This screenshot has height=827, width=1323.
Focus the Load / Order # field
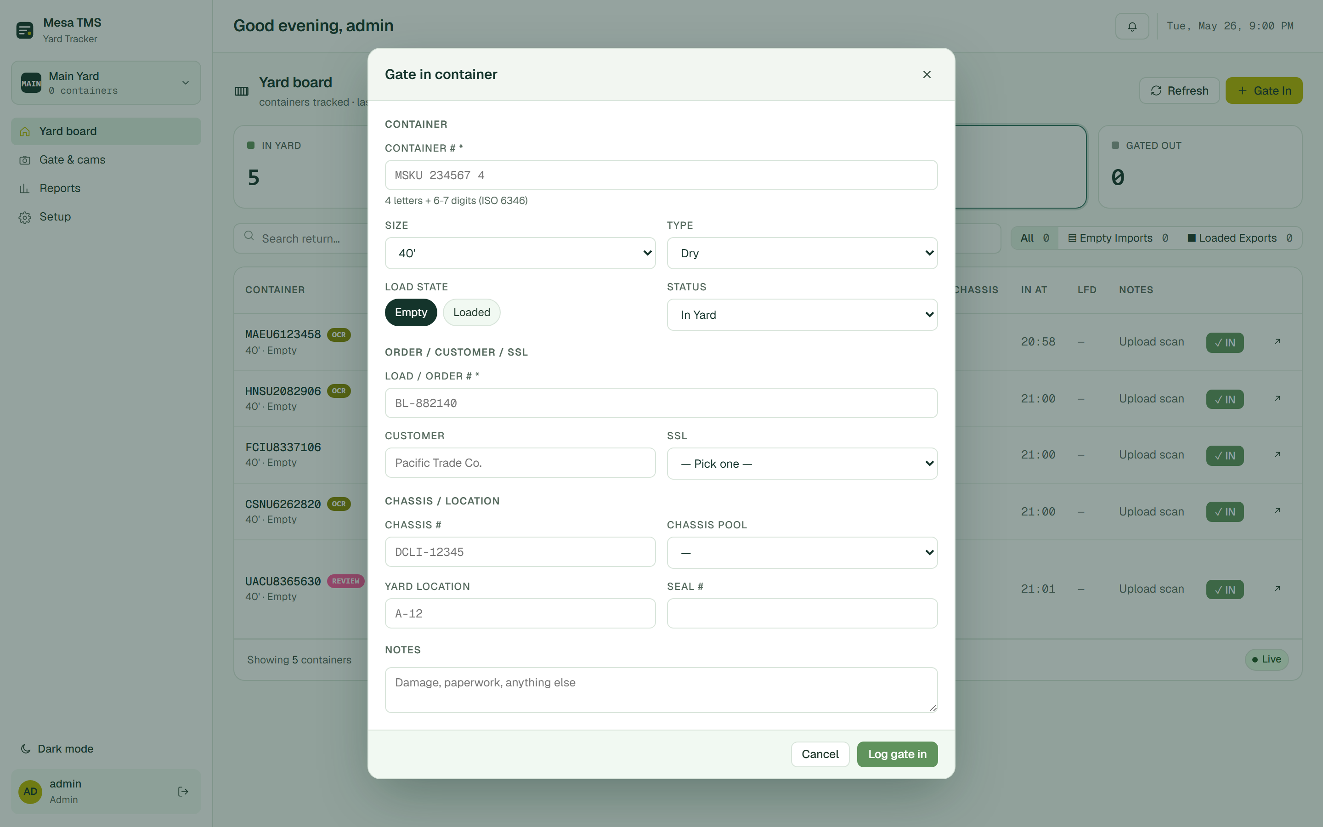pos(661,403)
